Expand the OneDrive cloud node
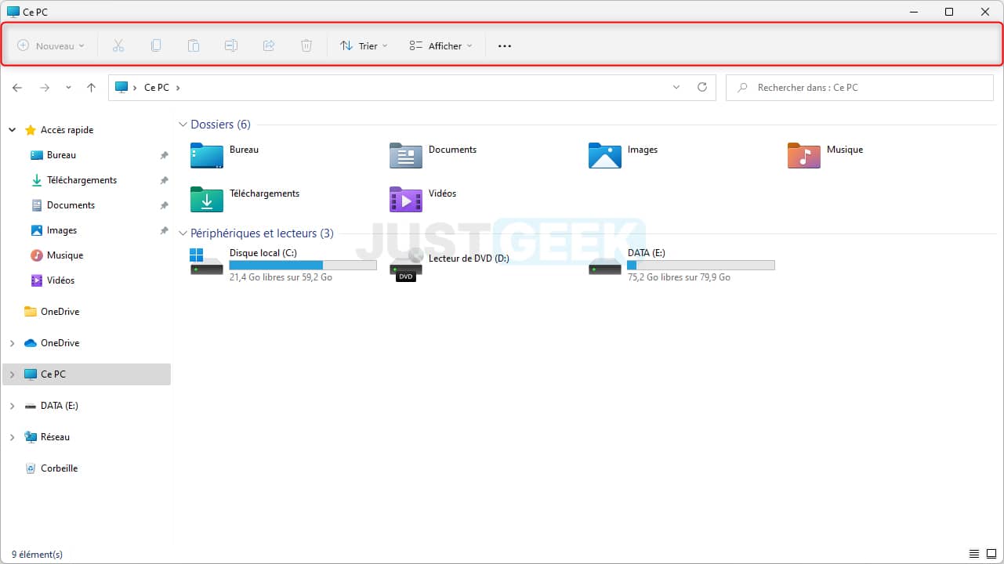The image size is (1004, 564). pos(12,343)
